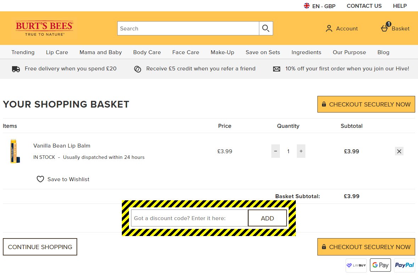Viewport: 418px width, 276px height.
Task: Click Save to Wishlist text
Action: point(68,179)
